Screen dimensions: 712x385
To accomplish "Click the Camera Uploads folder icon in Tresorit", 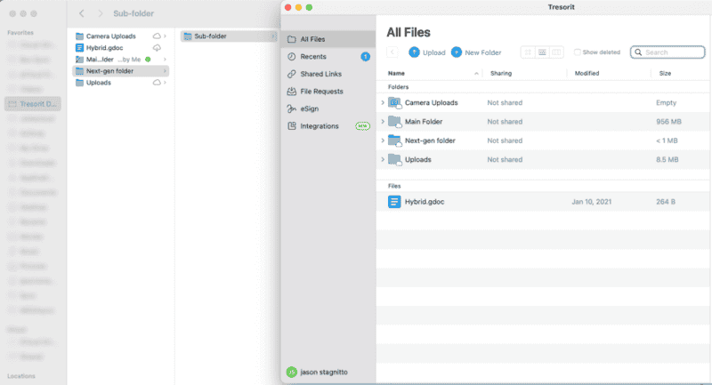I will pyautogui.click(x=394, y=103).
